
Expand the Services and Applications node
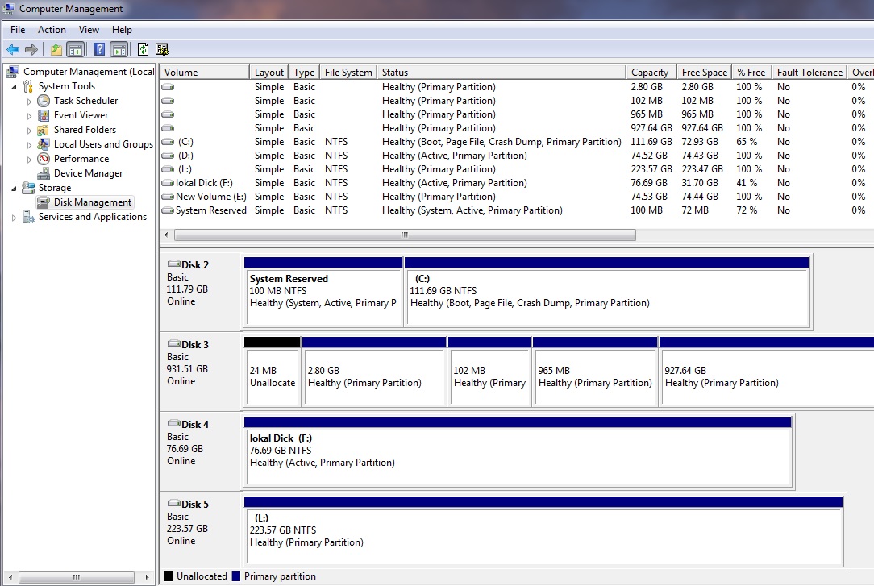pos(14,218)
